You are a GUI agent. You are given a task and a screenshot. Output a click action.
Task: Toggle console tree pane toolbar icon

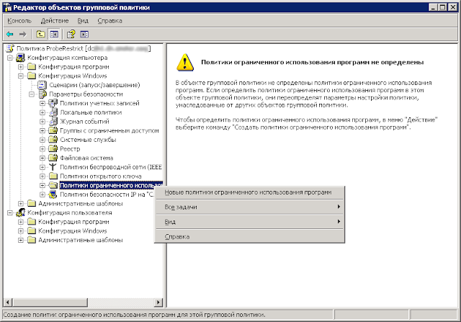click(x=54, y=35)
